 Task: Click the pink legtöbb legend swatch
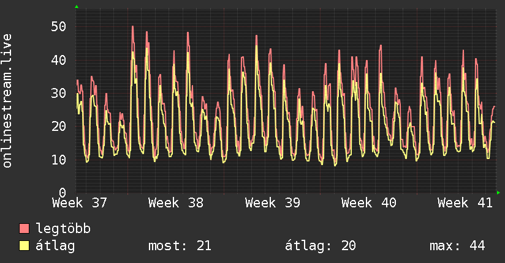coord(24,228)
